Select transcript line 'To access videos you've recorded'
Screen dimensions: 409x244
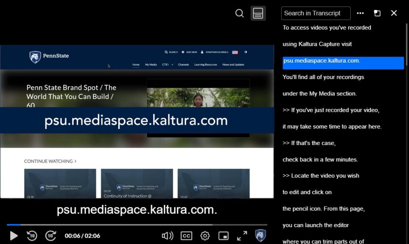pos(327,28)
